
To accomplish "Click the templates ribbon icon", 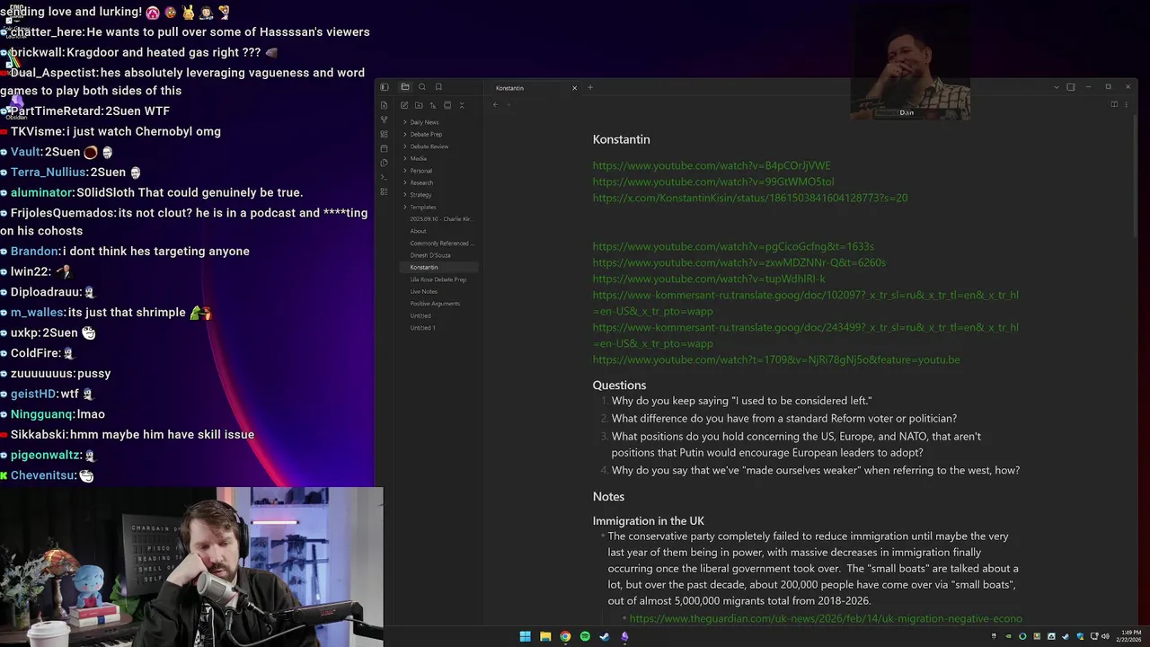I will click(x=384, y=163).
